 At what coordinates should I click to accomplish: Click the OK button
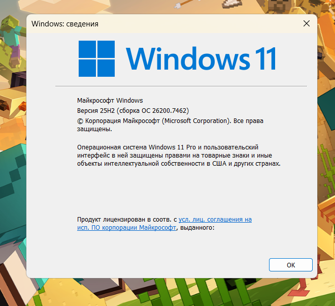pyautogui.click(x=290, y=265)
